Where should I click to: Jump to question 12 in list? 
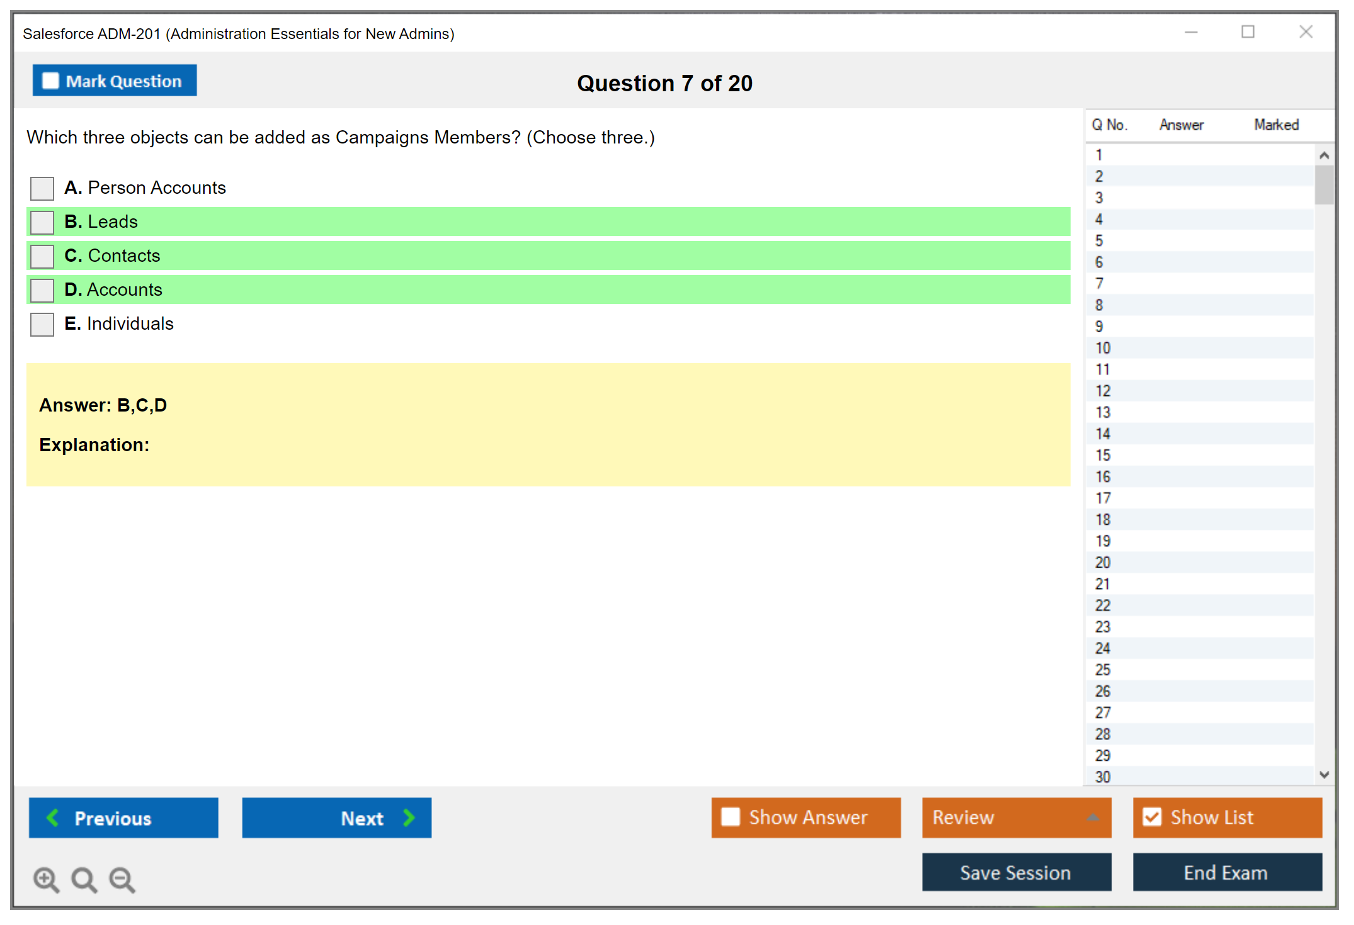coord(1103,391)
